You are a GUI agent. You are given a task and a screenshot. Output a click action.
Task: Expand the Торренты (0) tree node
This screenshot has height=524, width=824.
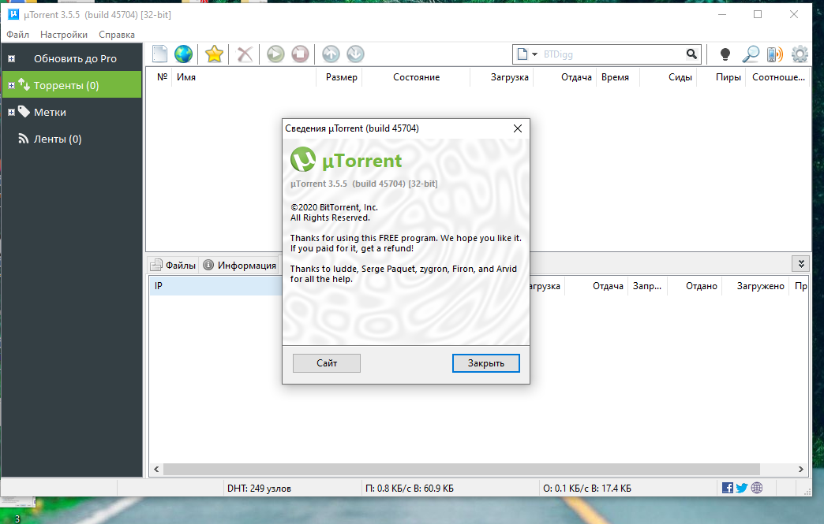(11, 86)
